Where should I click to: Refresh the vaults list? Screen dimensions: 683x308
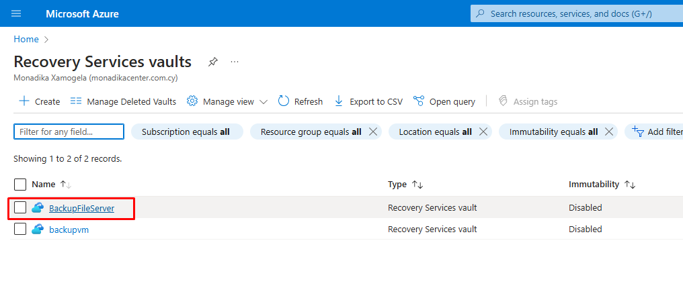(300, 101)
